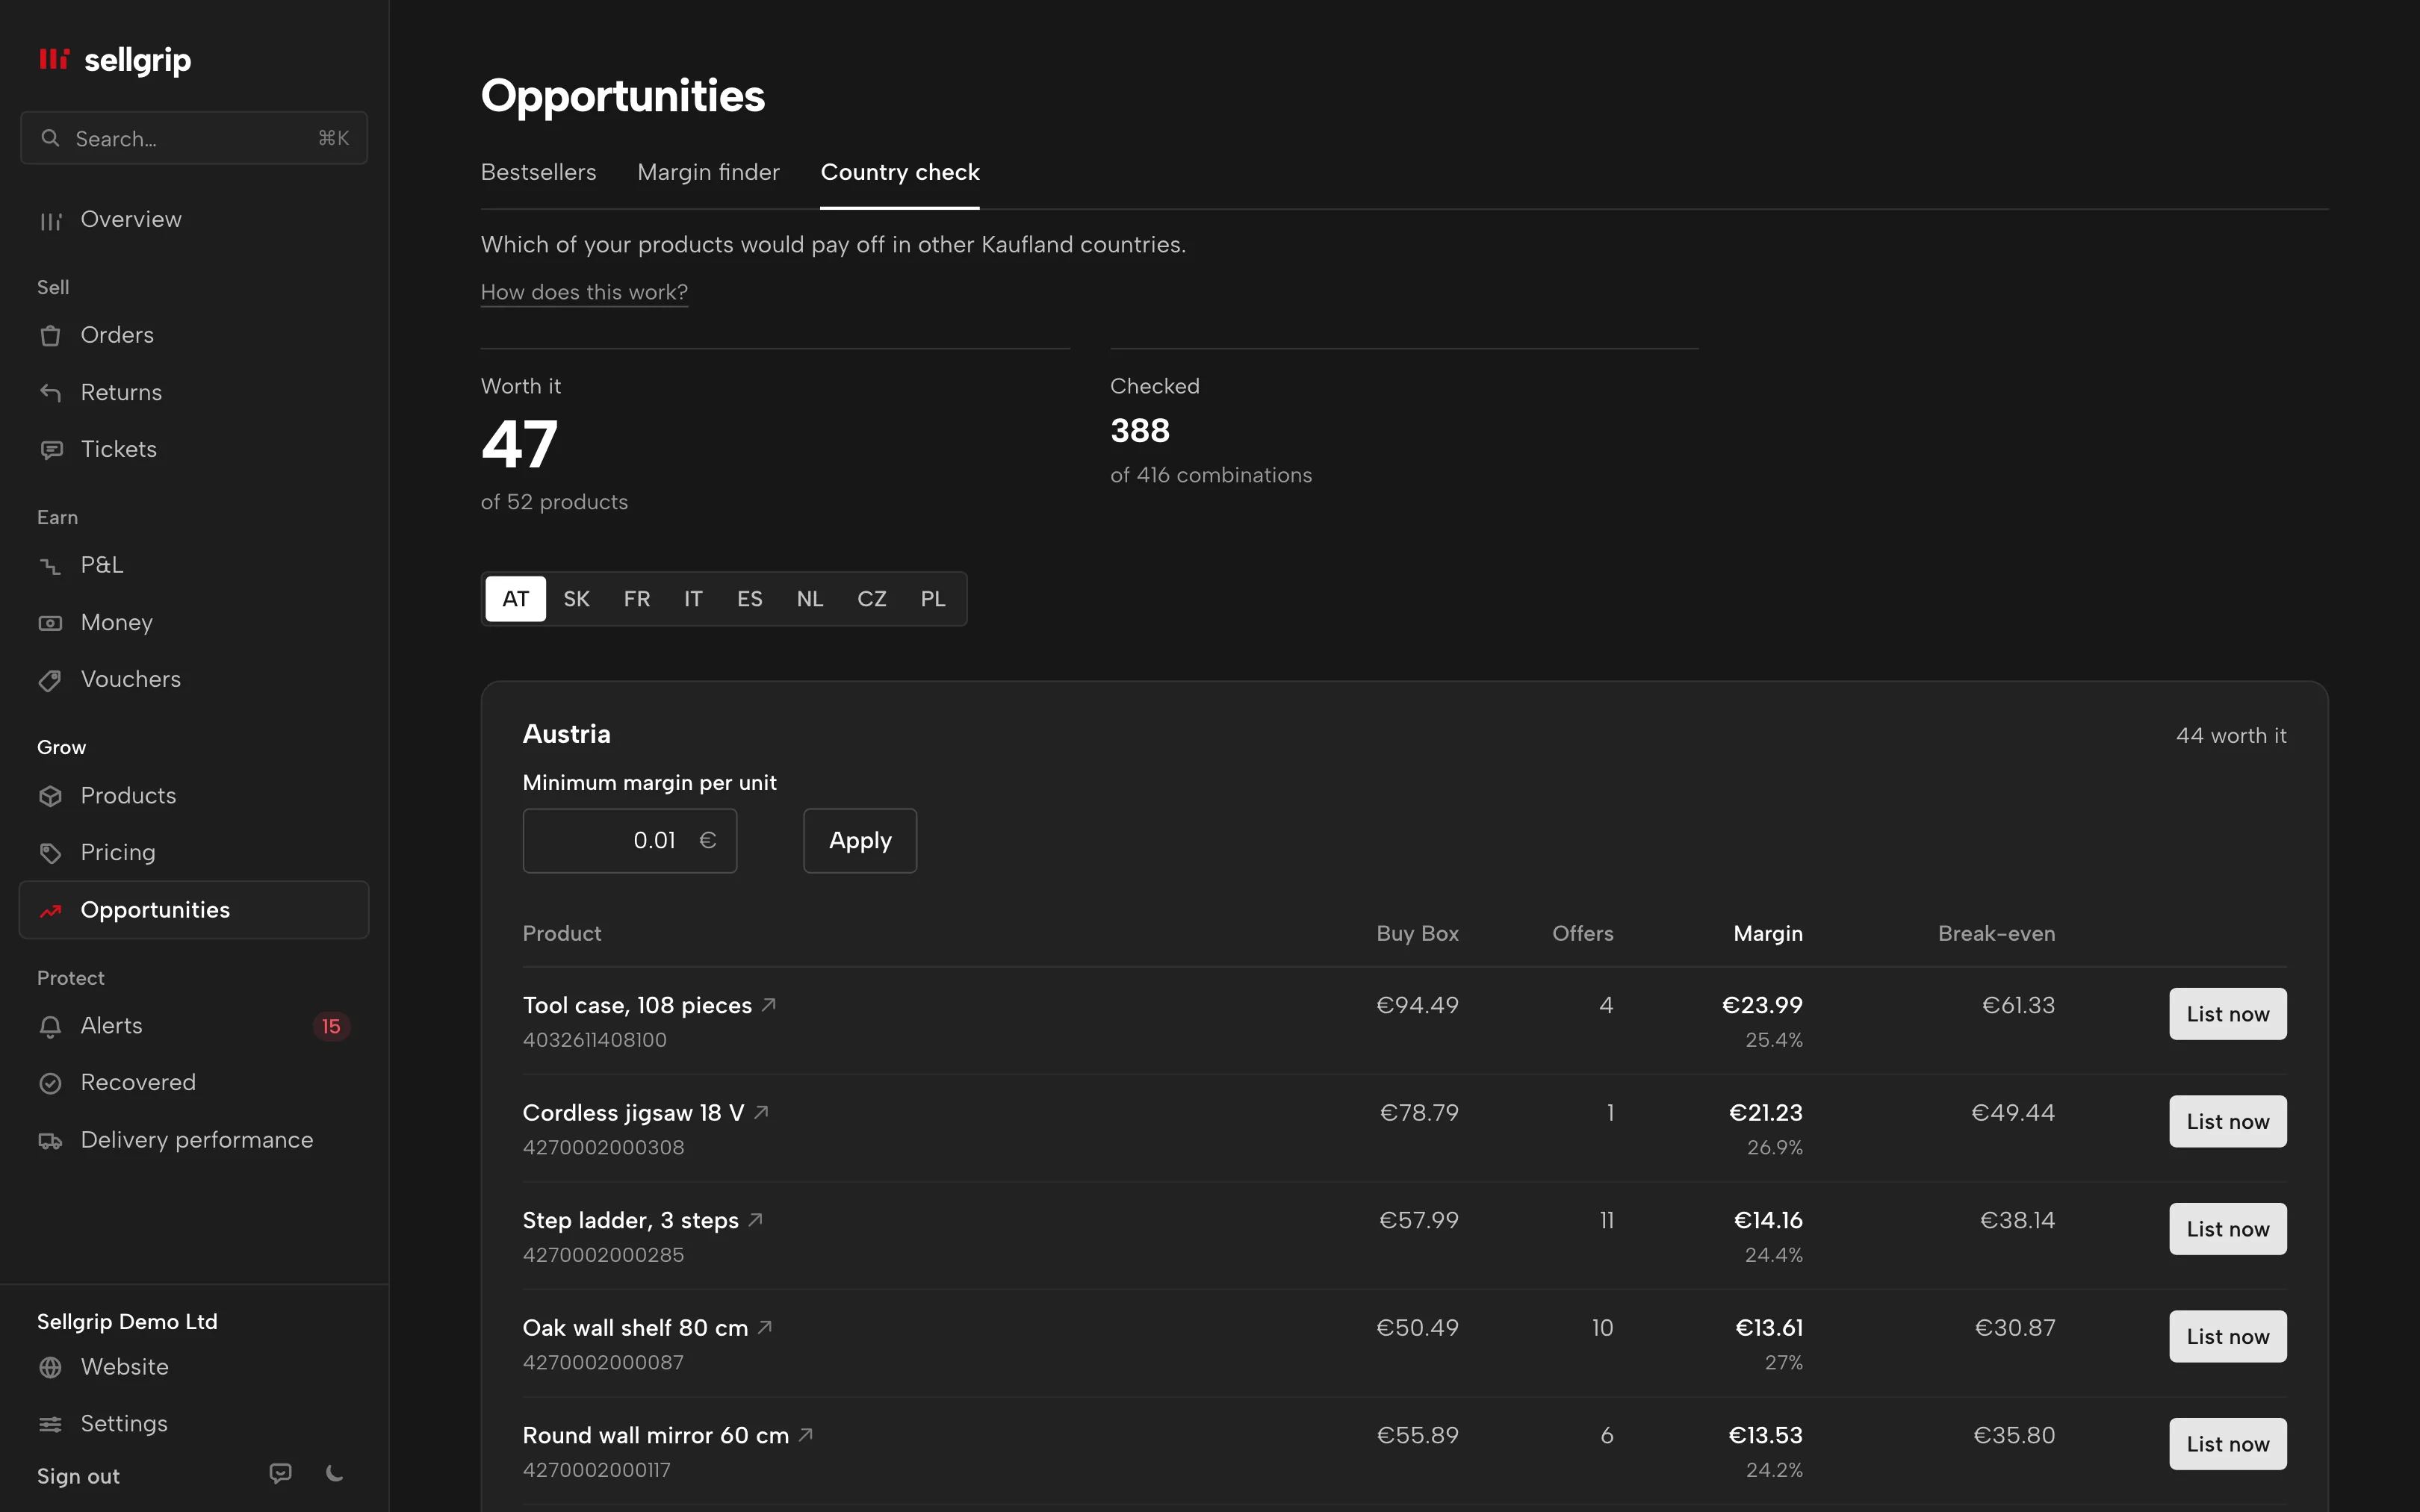Select the SK country filter
The image size is (2420, 1512).
[576, 599]
